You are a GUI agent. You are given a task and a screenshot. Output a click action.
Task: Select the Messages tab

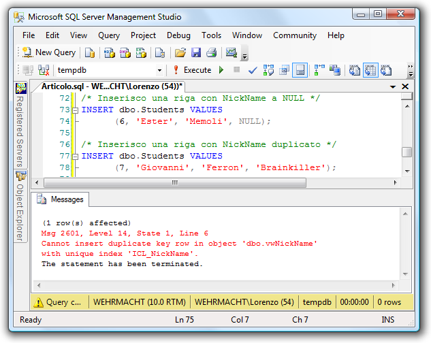61,199
